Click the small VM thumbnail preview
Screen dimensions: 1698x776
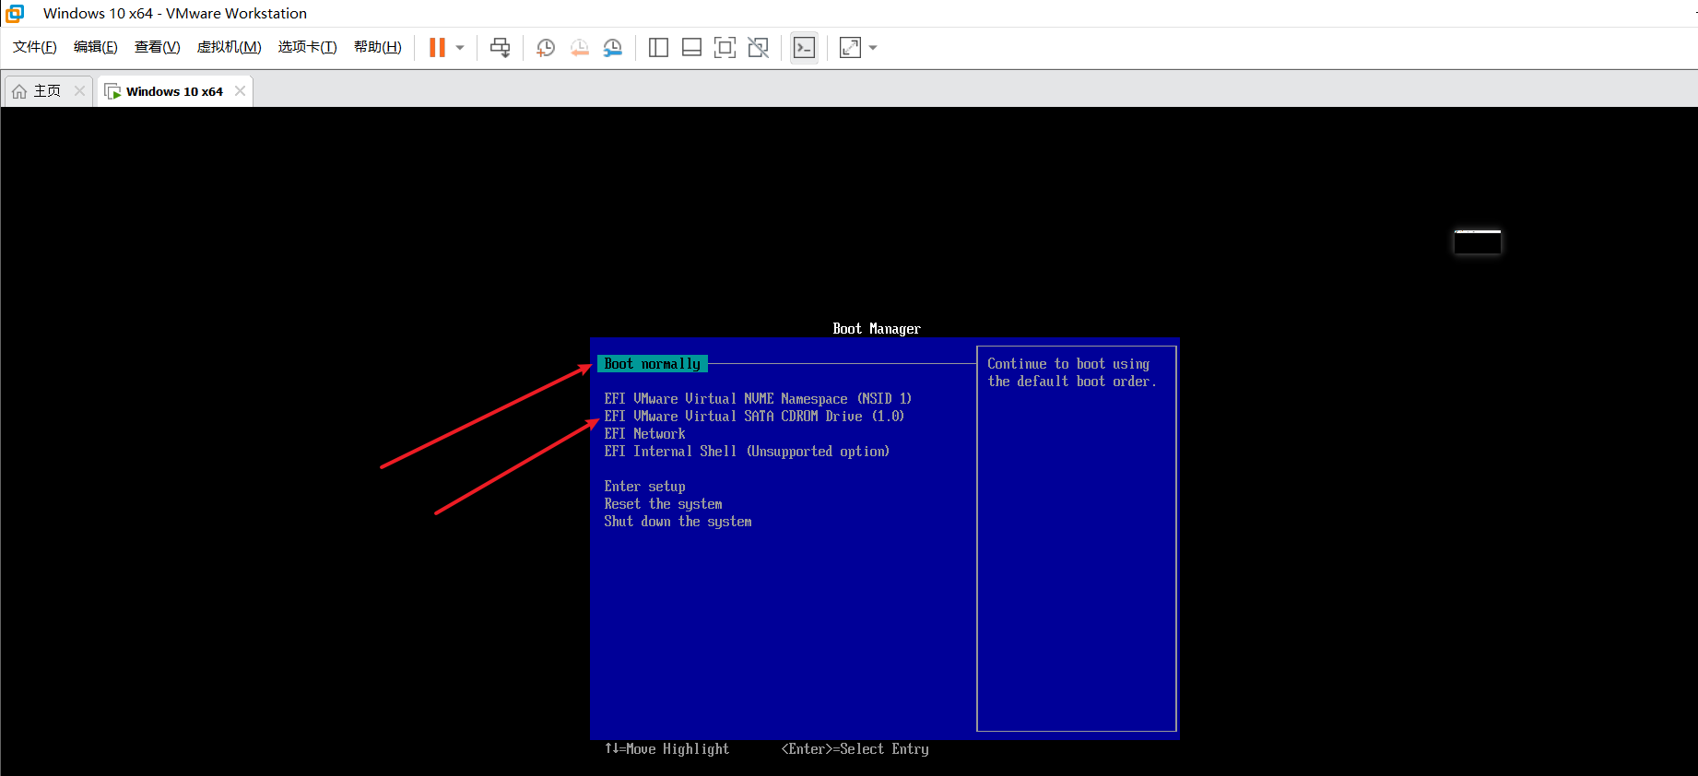tap(1477, 241)
